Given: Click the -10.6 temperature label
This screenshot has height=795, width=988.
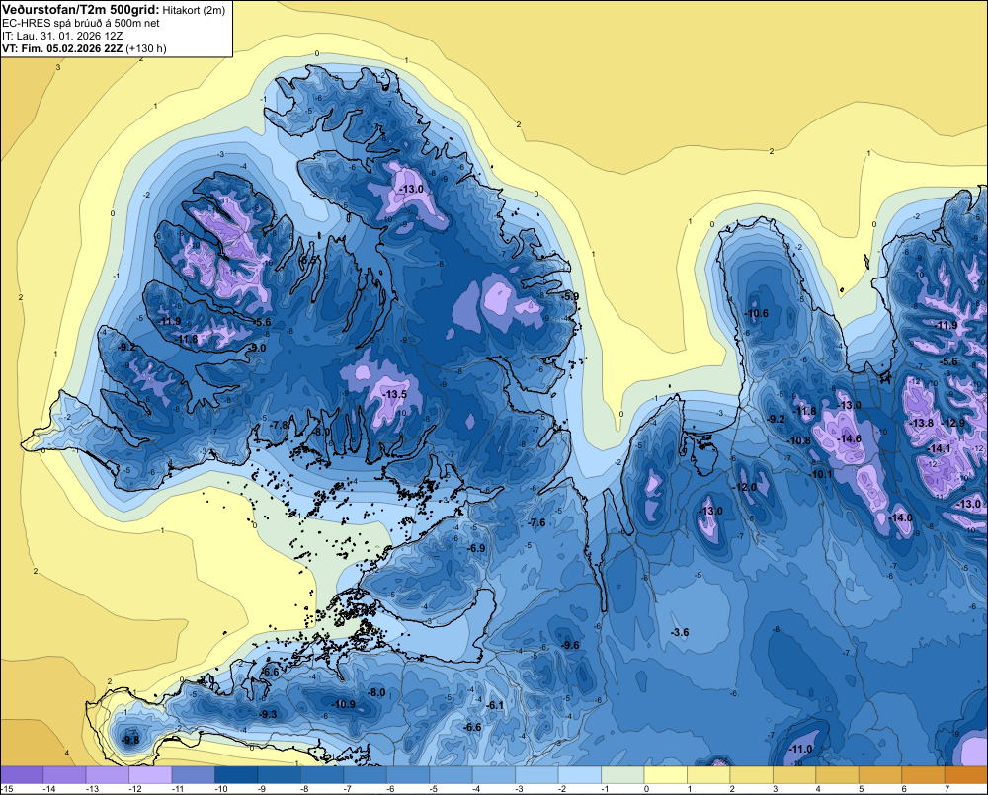Looking at the screenshot, I should pos(757,313).
